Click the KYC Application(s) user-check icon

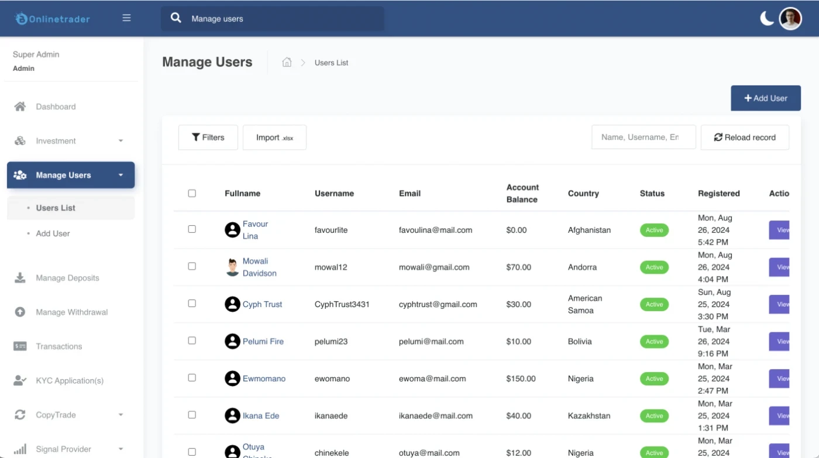click(x=20, y=381)
